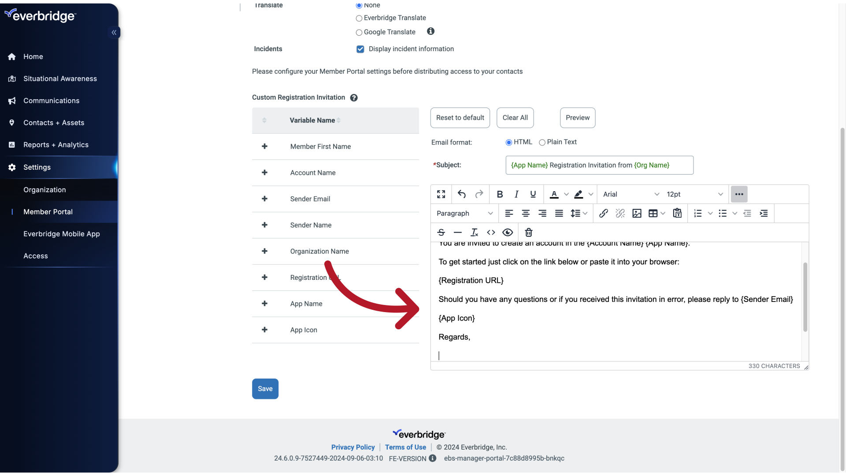The image size is (846, 476).
Task: Add the Sender Email variable with its plus
Action: point(265,199)
